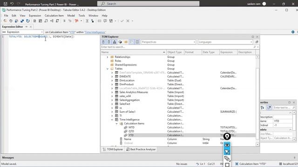
Task: Click the TOM Explorer copy icon beside Languages
Action: (257, 42)
